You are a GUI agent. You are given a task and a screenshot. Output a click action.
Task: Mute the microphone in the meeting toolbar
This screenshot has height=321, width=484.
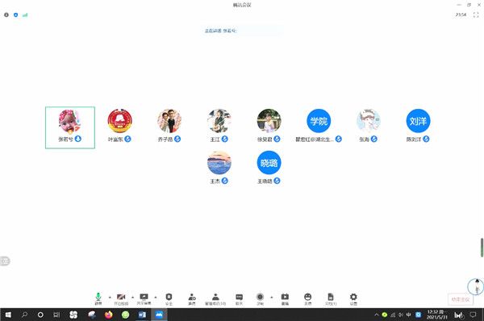tap(98, 298)
